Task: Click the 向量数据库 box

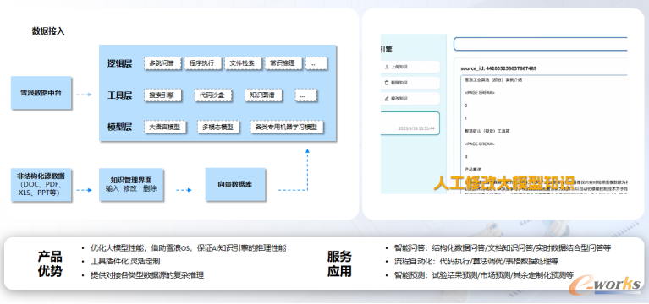Action: coord(235,185)
